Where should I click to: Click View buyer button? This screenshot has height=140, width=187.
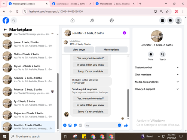[x=79, y=50]
